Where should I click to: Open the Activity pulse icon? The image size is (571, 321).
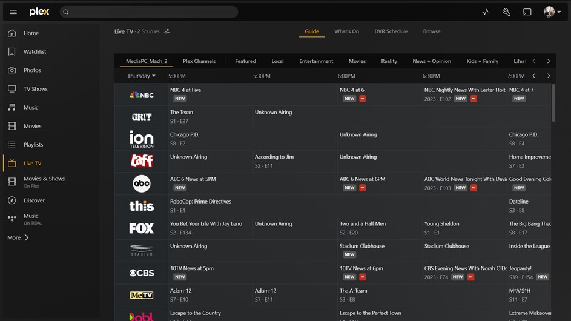(486, 12)
